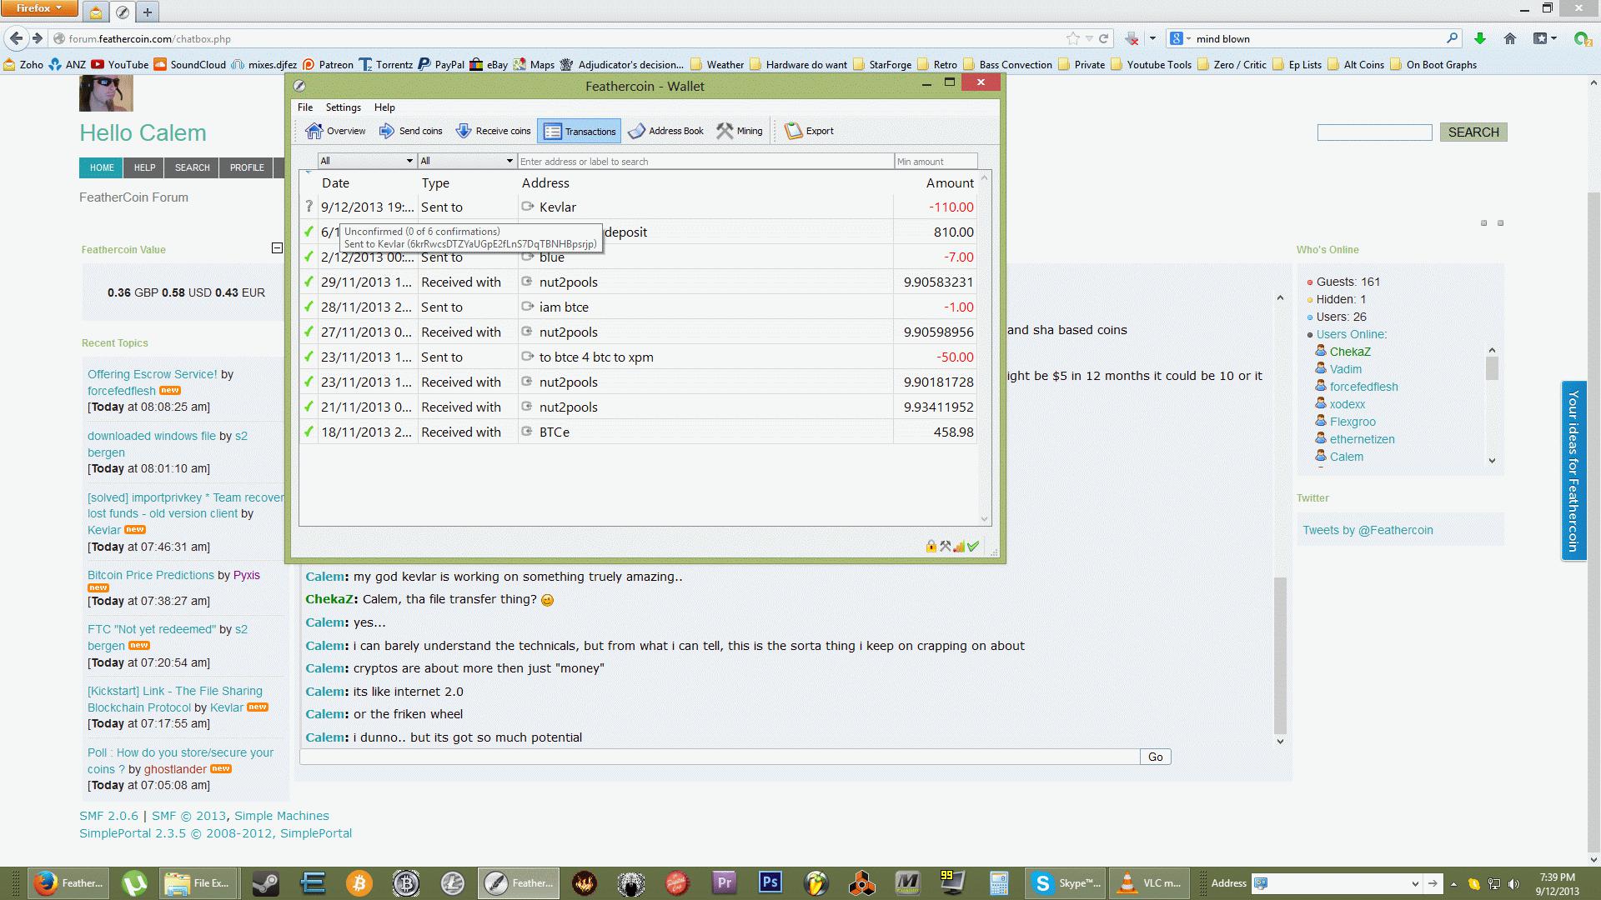This screenshot has width=1601, height=900.
Task: Open the search engine selector dropdown
Action: tap(1180, 38)
